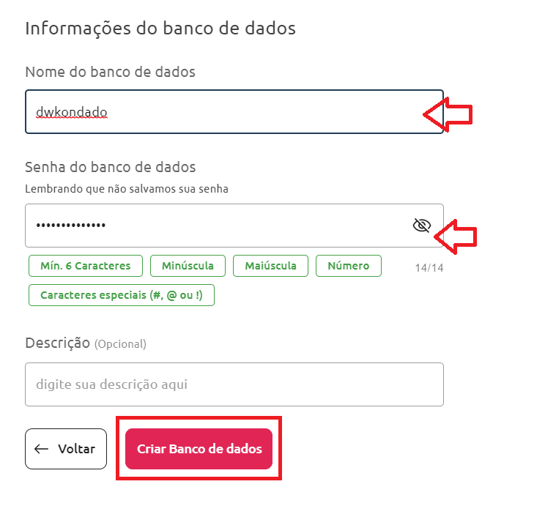Click the 14/14 character counter
Image resolution: width=545 pixels, height=506 pixels.
coord(429,268)
